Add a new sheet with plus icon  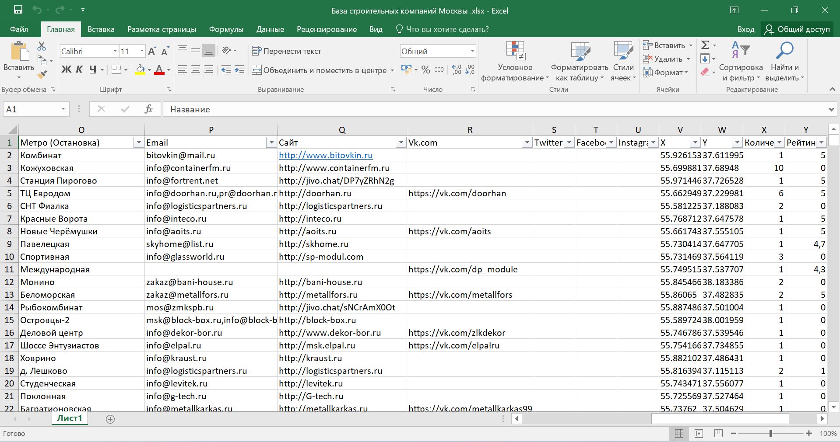point(110,419)
